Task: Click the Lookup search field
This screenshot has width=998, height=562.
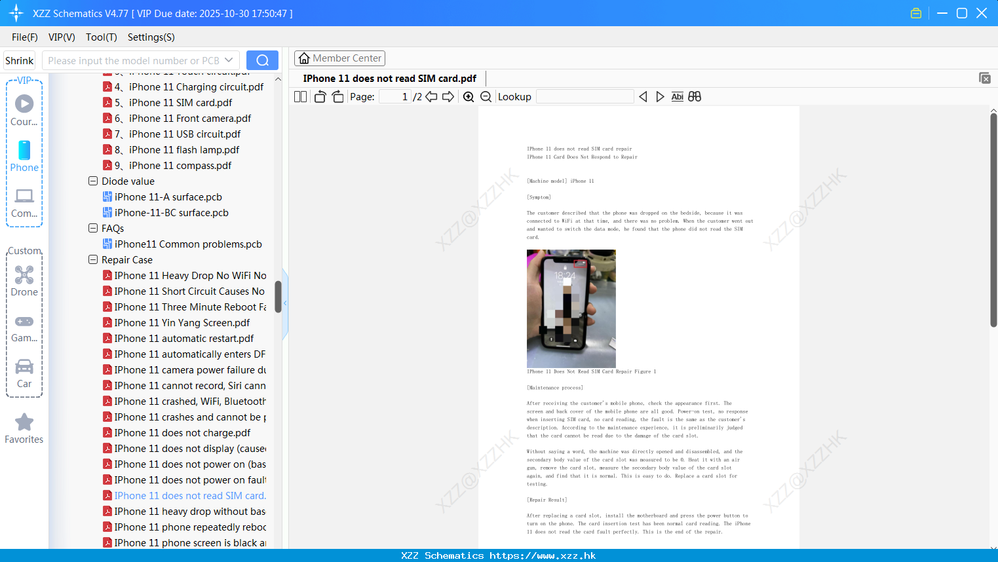Action: point(585,97)
